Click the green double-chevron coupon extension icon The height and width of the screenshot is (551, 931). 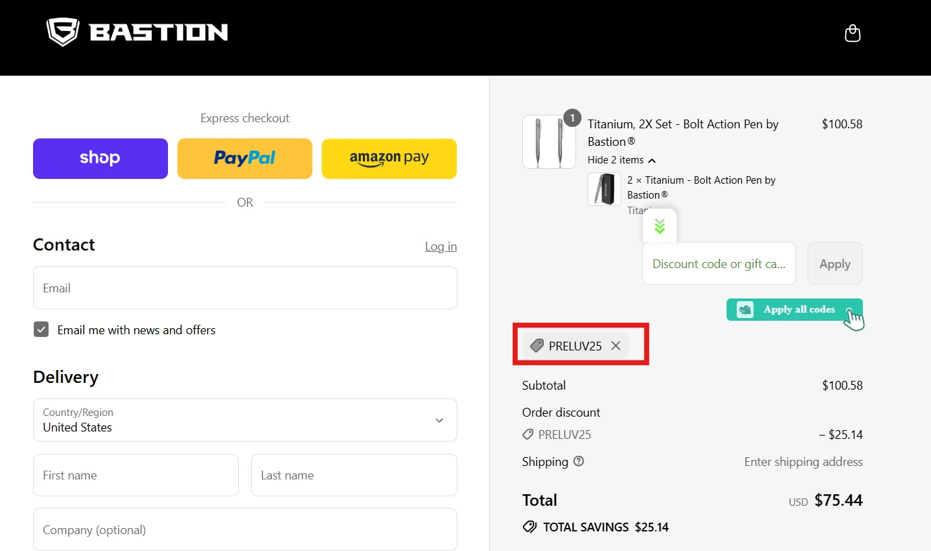(660, 226)
